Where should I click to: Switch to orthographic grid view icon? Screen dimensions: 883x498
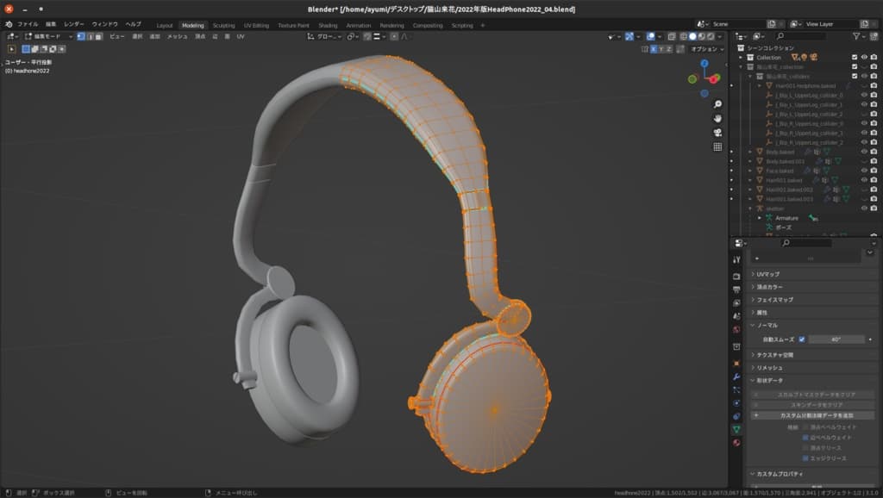717,147
